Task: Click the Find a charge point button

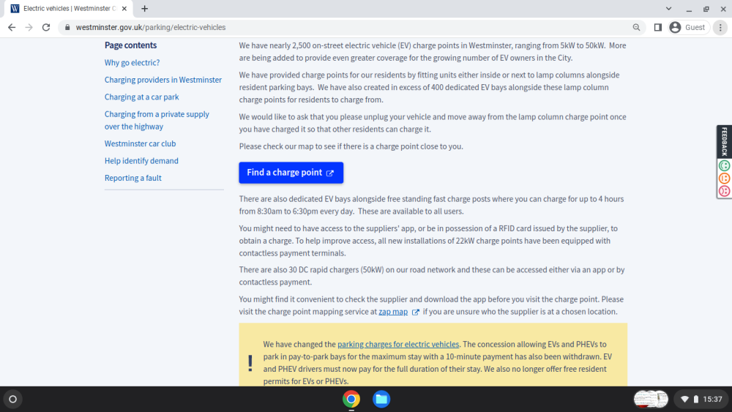Action: pyautogui.click(x=291, y=173)
